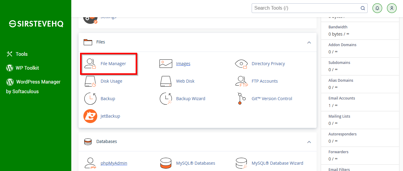The width and height of the screenshot is (403, 171).
Task: Collapse the Files section chevron
Action: 309,42
